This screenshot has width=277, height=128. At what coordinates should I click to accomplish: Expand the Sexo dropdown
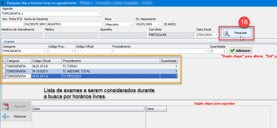[x=131, y=24]
